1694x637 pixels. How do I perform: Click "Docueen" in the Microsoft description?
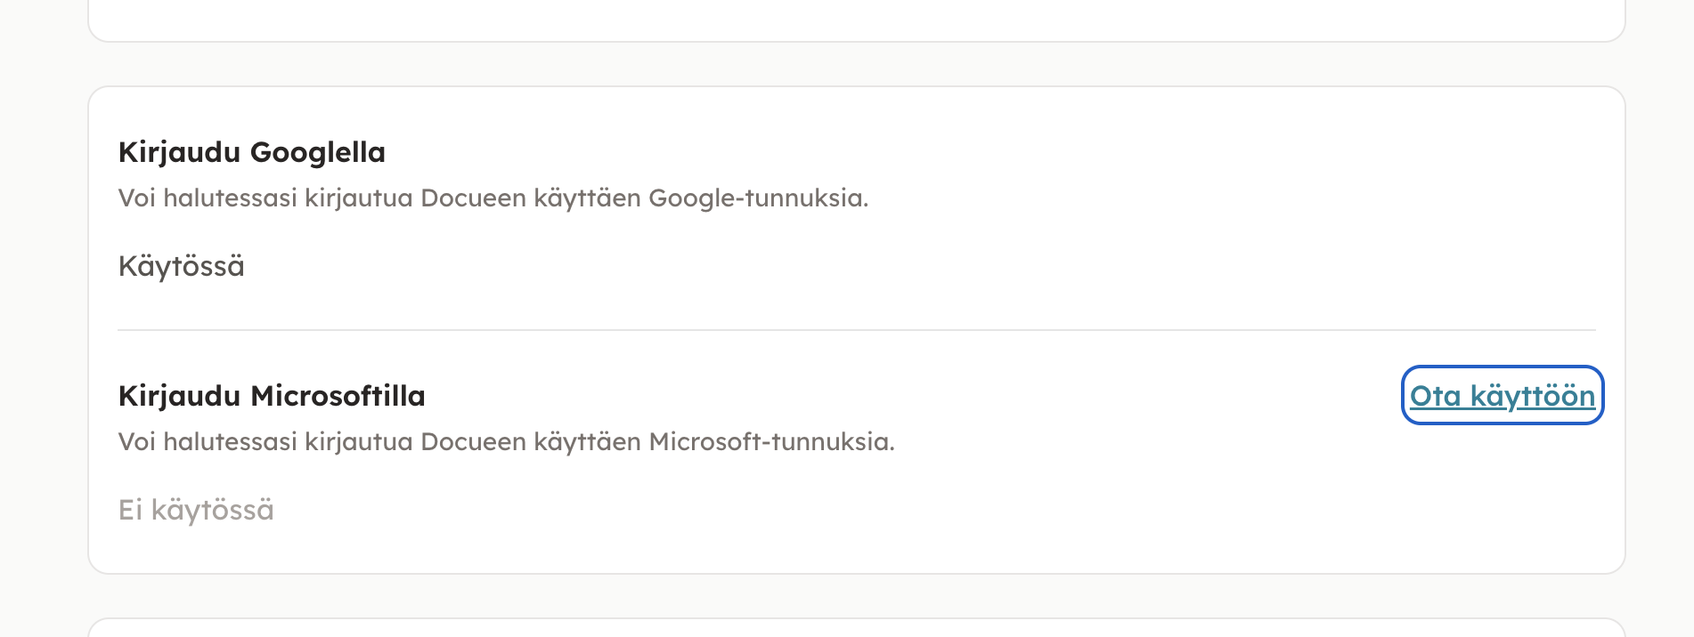click(473, 441)
